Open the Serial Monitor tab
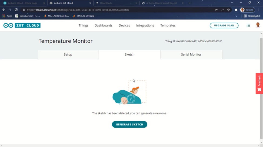 click(191, 54)
